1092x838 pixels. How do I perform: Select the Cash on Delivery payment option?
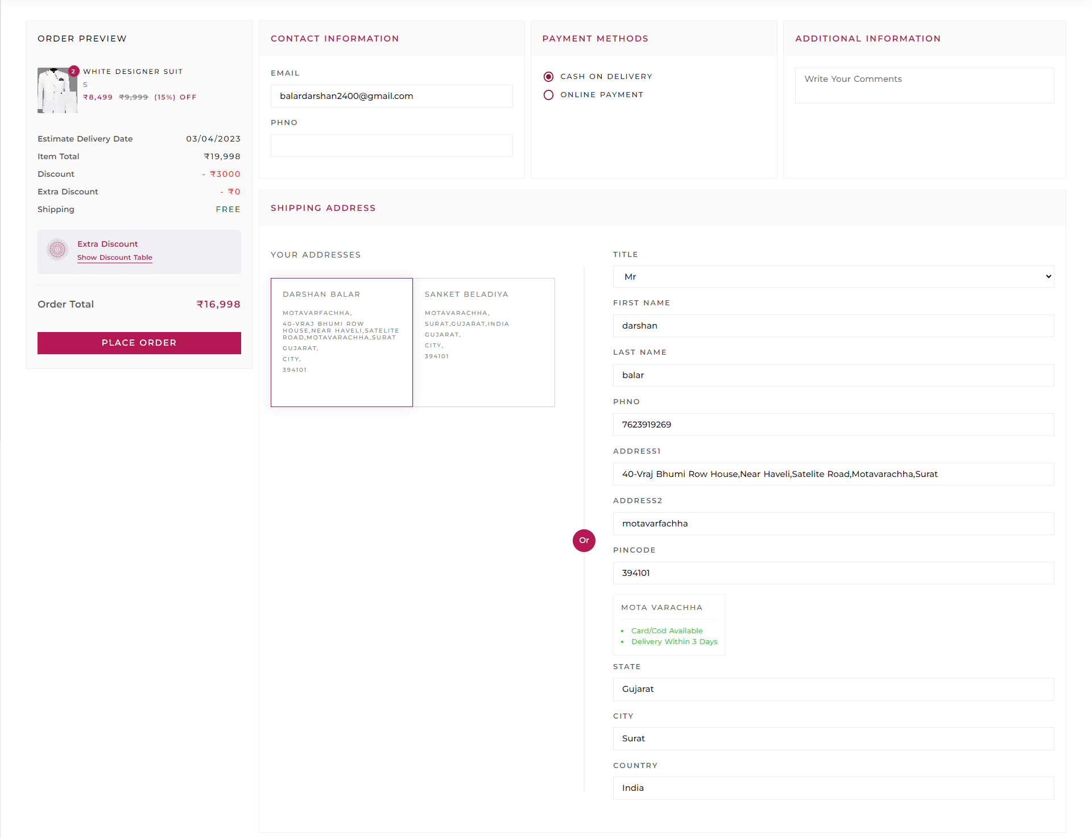click(x=548, y=77)
